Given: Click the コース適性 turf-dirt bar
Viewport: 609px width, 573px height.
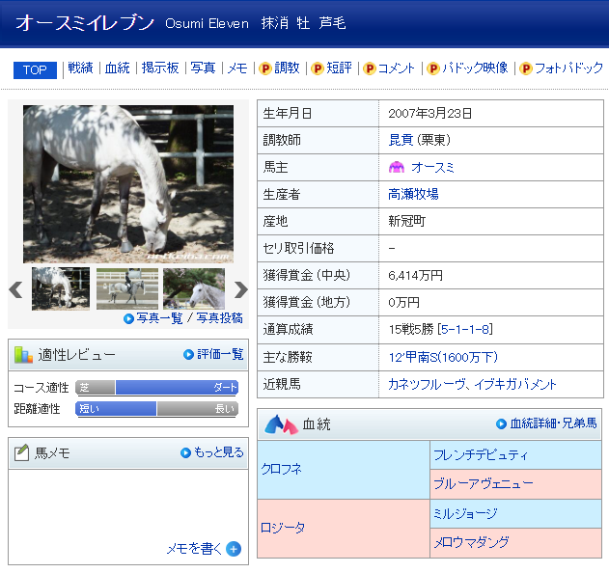Looking at the screenshot, I should [156, 388].
